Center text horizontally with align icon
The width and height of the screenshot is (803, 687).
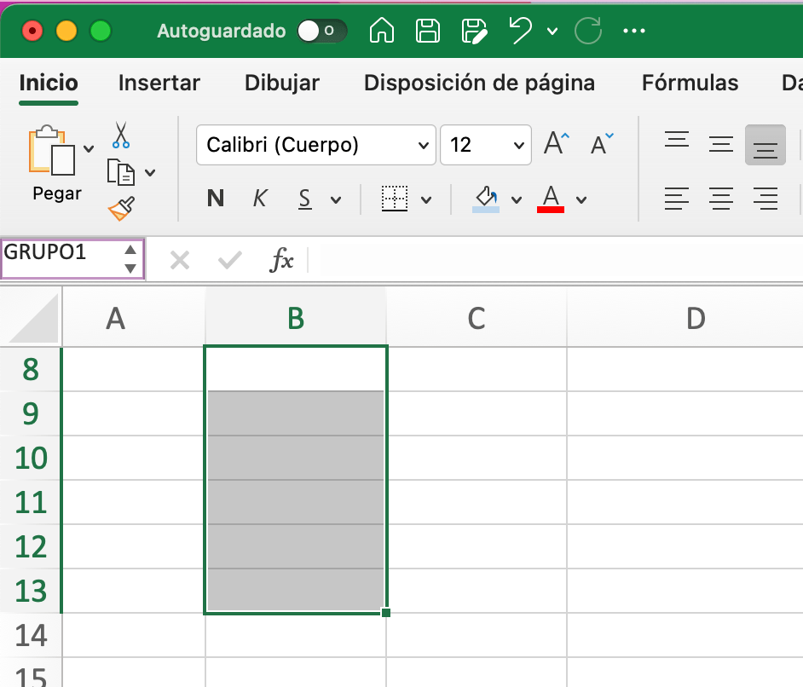721,200
